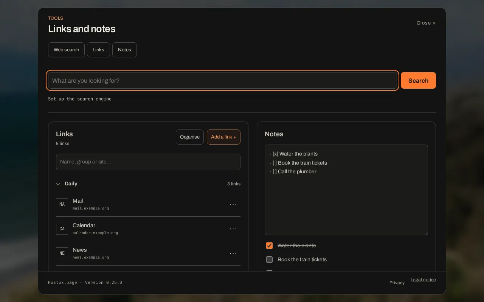Open the Mail link options menu
Image resolution: width=484 pixels, height=302 pixels.
[233, 204]
